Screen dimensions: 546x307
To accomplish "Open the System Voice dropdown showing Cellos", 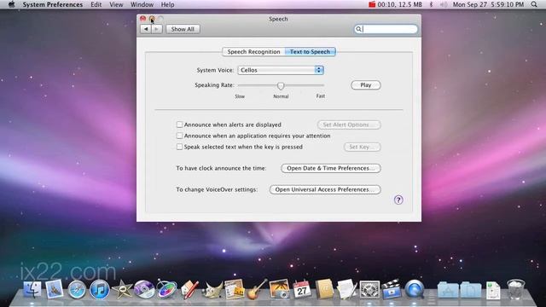I will pyautogui.click(x=281, y=70).
